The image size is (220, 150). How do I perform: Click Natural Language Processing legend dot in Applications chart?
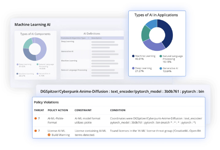(x=161, y=56)
